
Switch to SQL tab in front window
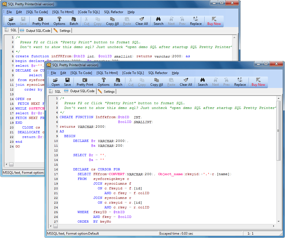tap(55, 91)
